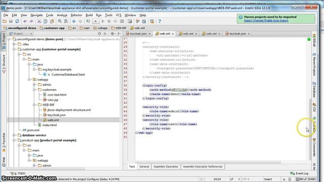Screen dimensions: 324x182
Task: Toggle the Database side button
Action: click(314, 90)
